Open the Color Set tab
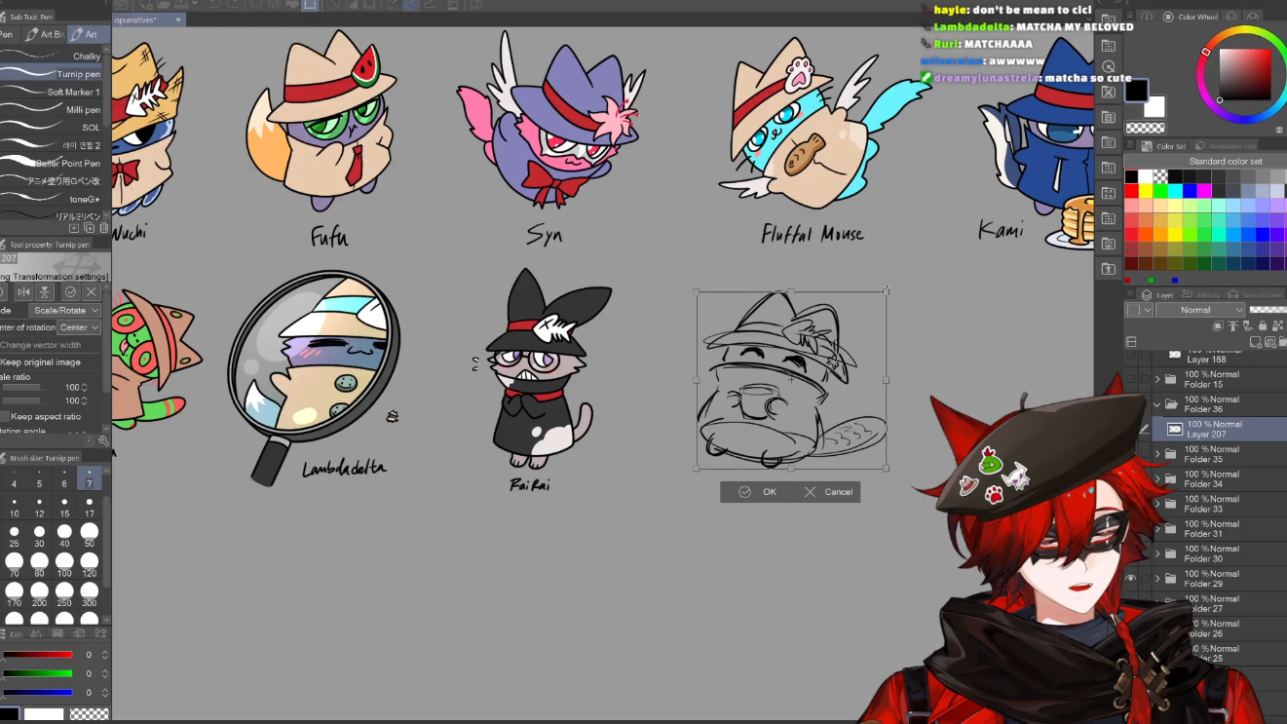1287x724 pixels. point(1164,146)
